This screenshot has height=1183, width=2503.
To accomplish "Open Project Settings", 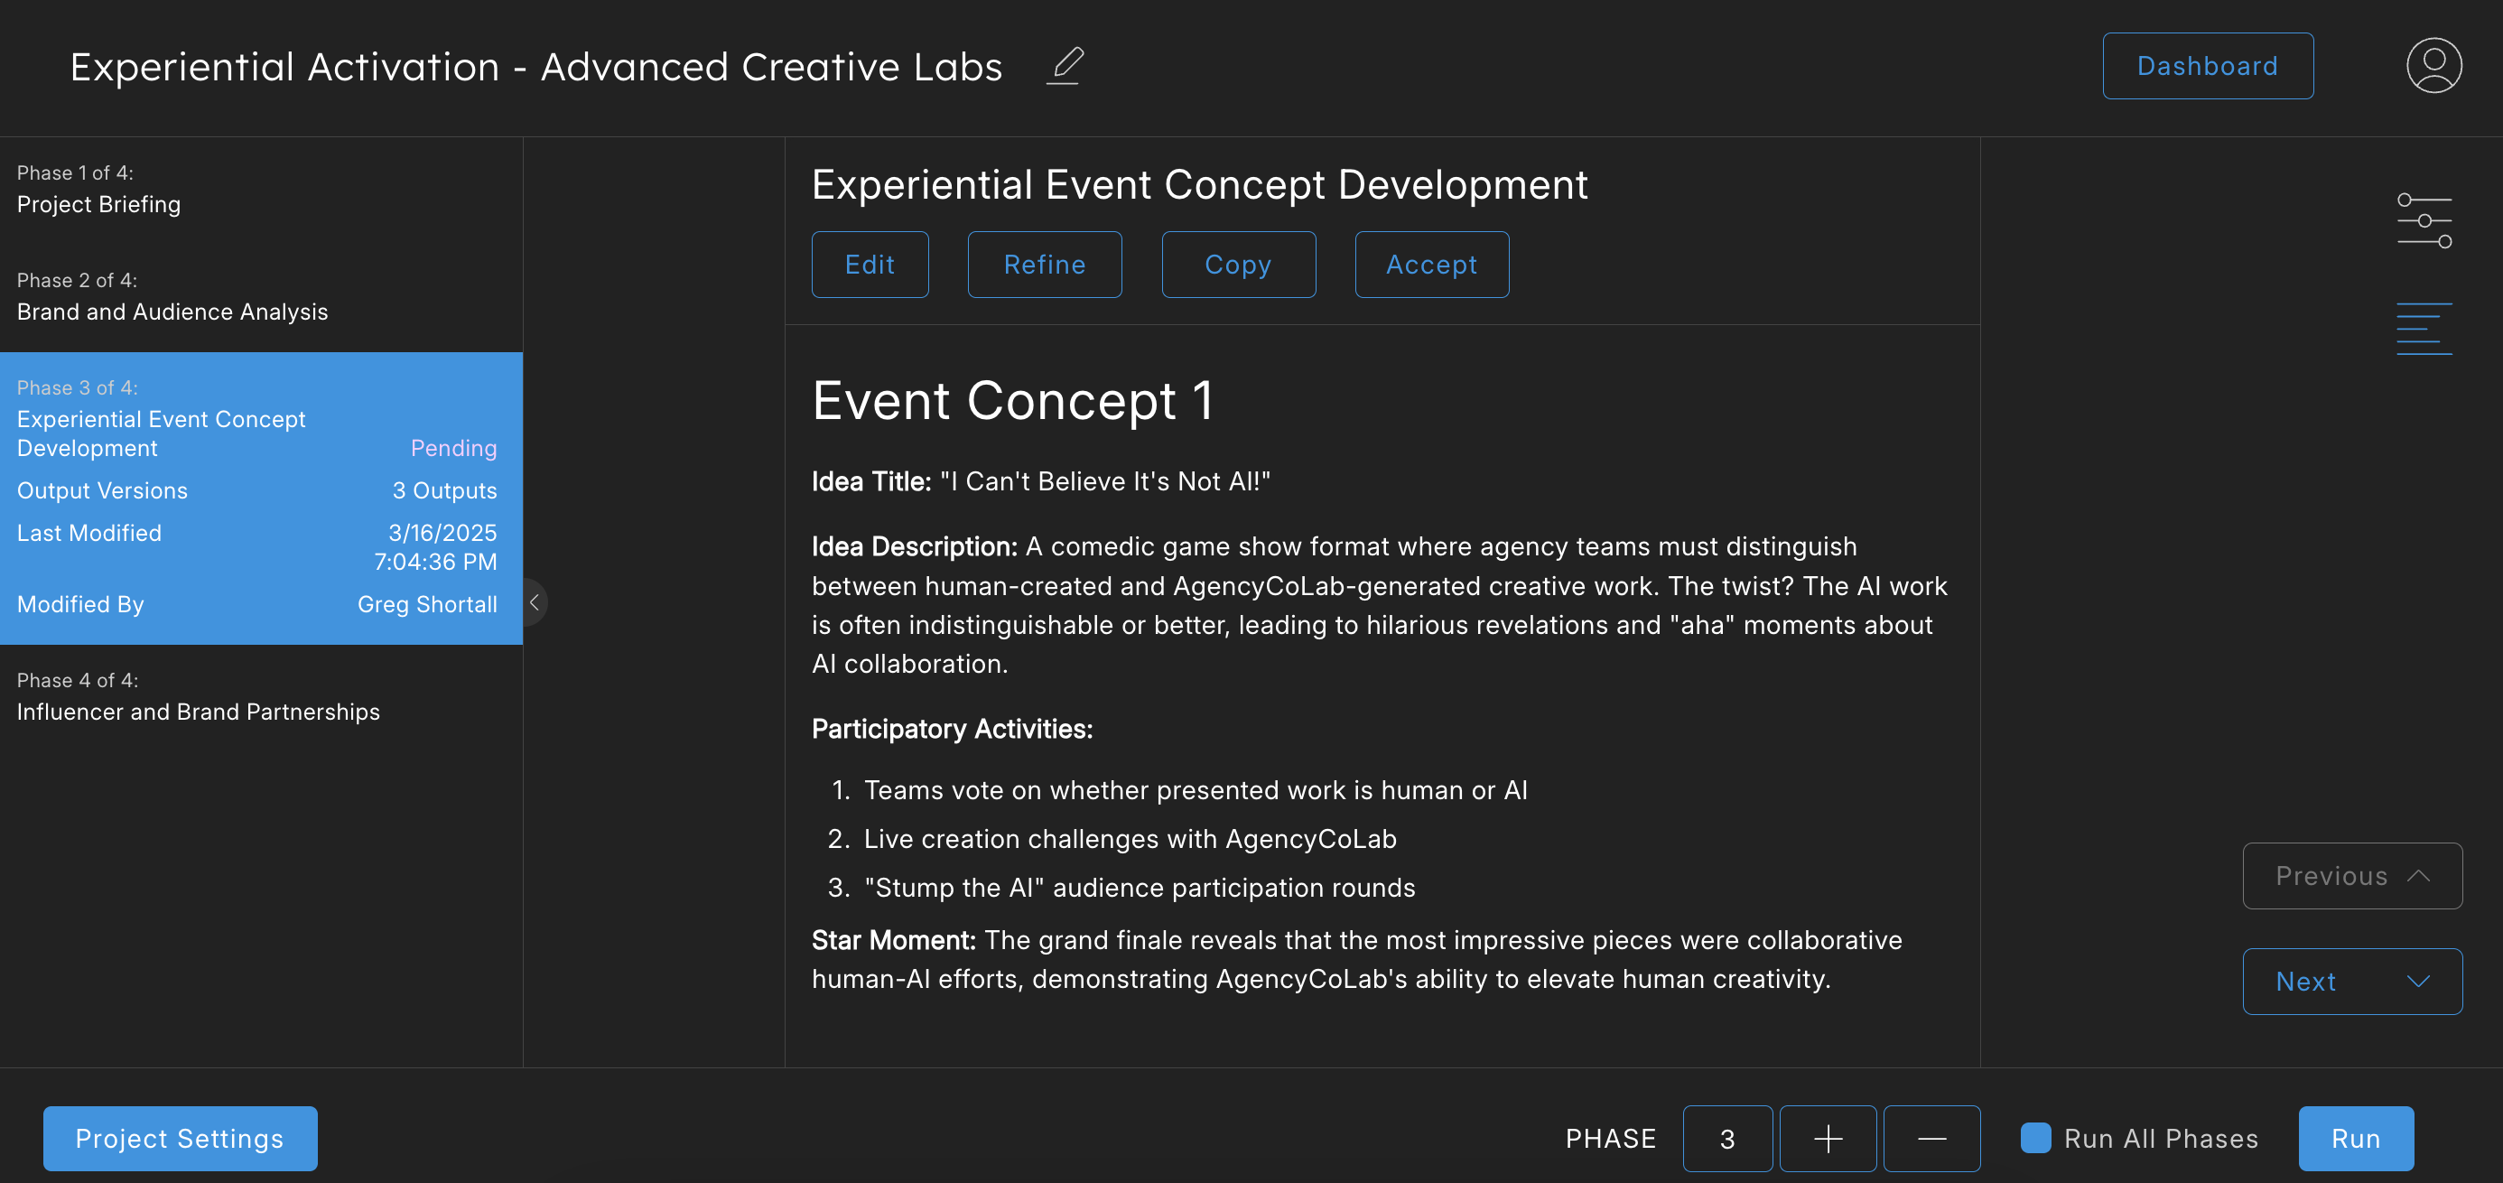I will (x=180, y=1138).
